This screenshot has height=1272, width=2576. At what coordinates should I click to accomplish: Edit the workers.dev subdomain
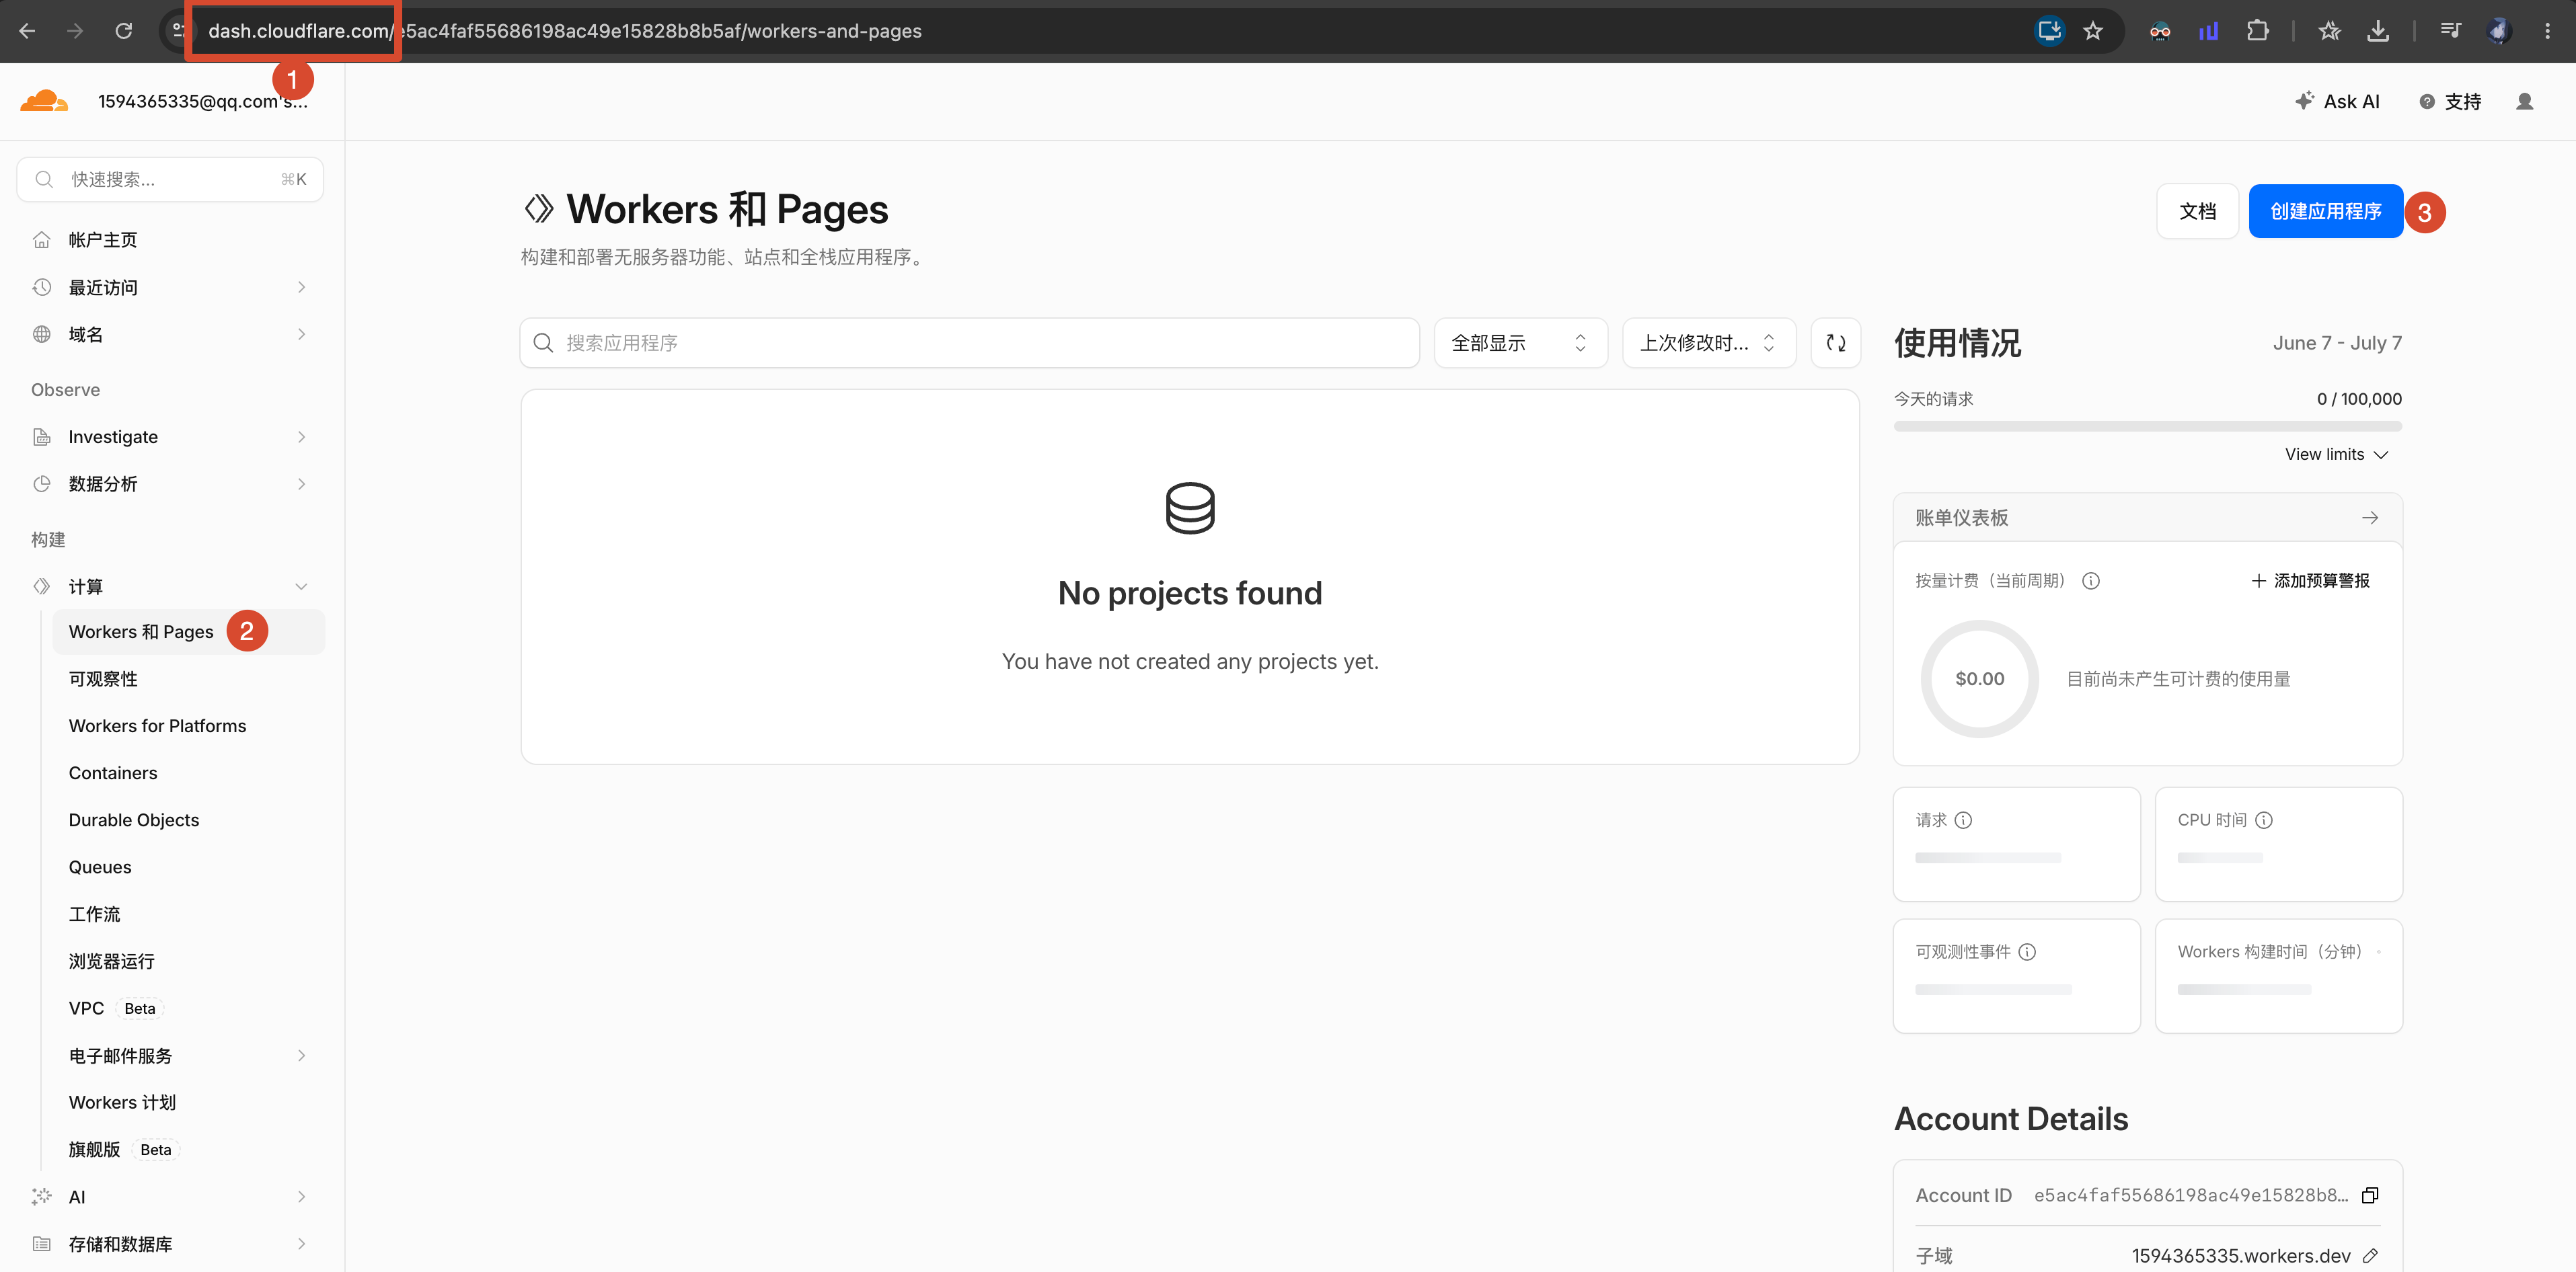(x=2370, y=1256)
